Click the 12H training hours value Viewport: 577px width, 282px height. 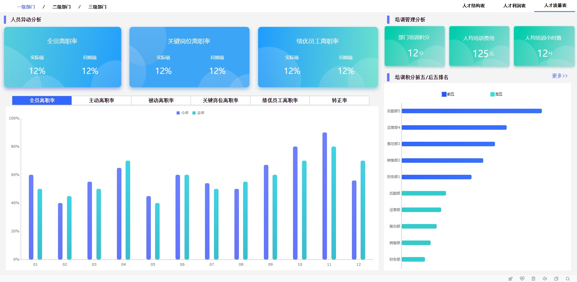coord(545,53)
